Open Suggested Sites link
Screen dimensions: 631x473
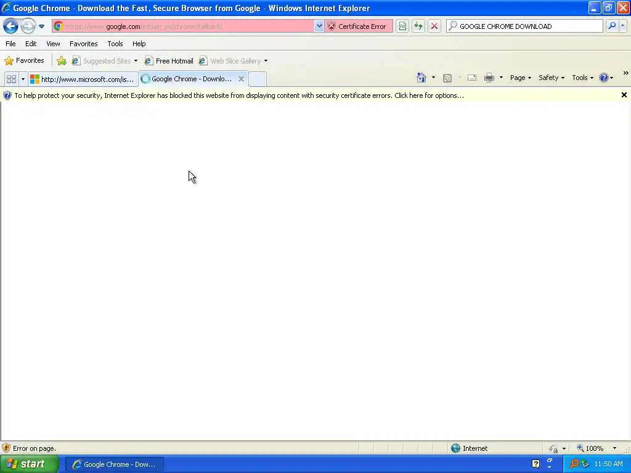coord(102,61)
